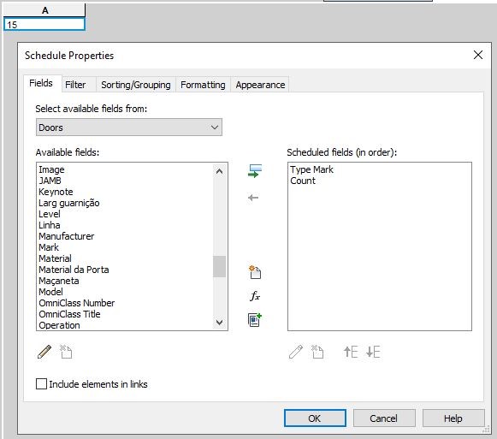Click the Remove parameter left arrow icon

pos(253,198)
